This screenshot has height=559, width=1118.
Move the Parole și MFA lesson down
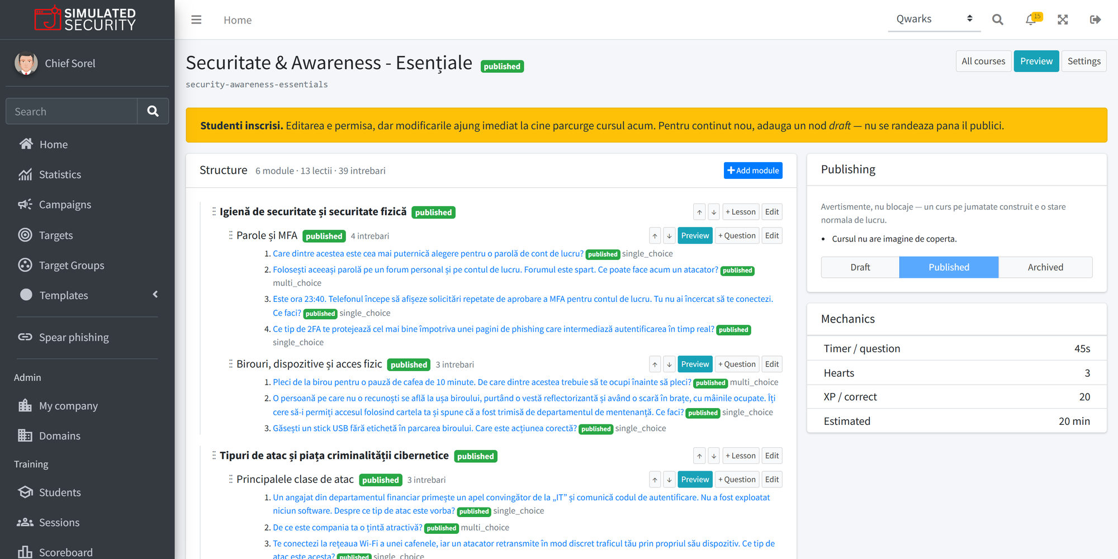click(669, 235)
